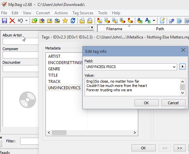Open the Help menu

click(x=116, y=13)
